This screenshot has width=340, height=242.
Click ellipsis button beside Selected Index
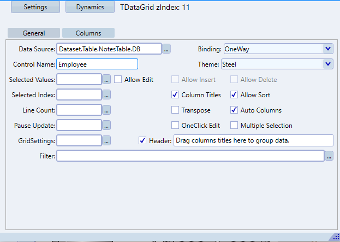[x=106, y=95]
